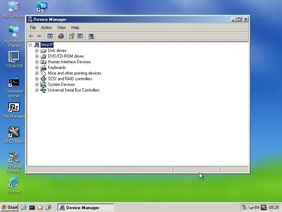Click the Device Manager title bar icon
The image size is (282, 212).
tap(30, 19)
